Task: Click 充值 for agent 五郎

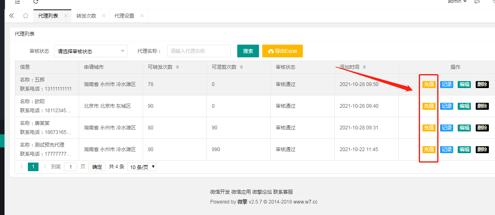Action: (x=429, y=84)
